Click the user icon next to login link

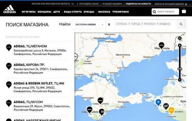point(186,4)
